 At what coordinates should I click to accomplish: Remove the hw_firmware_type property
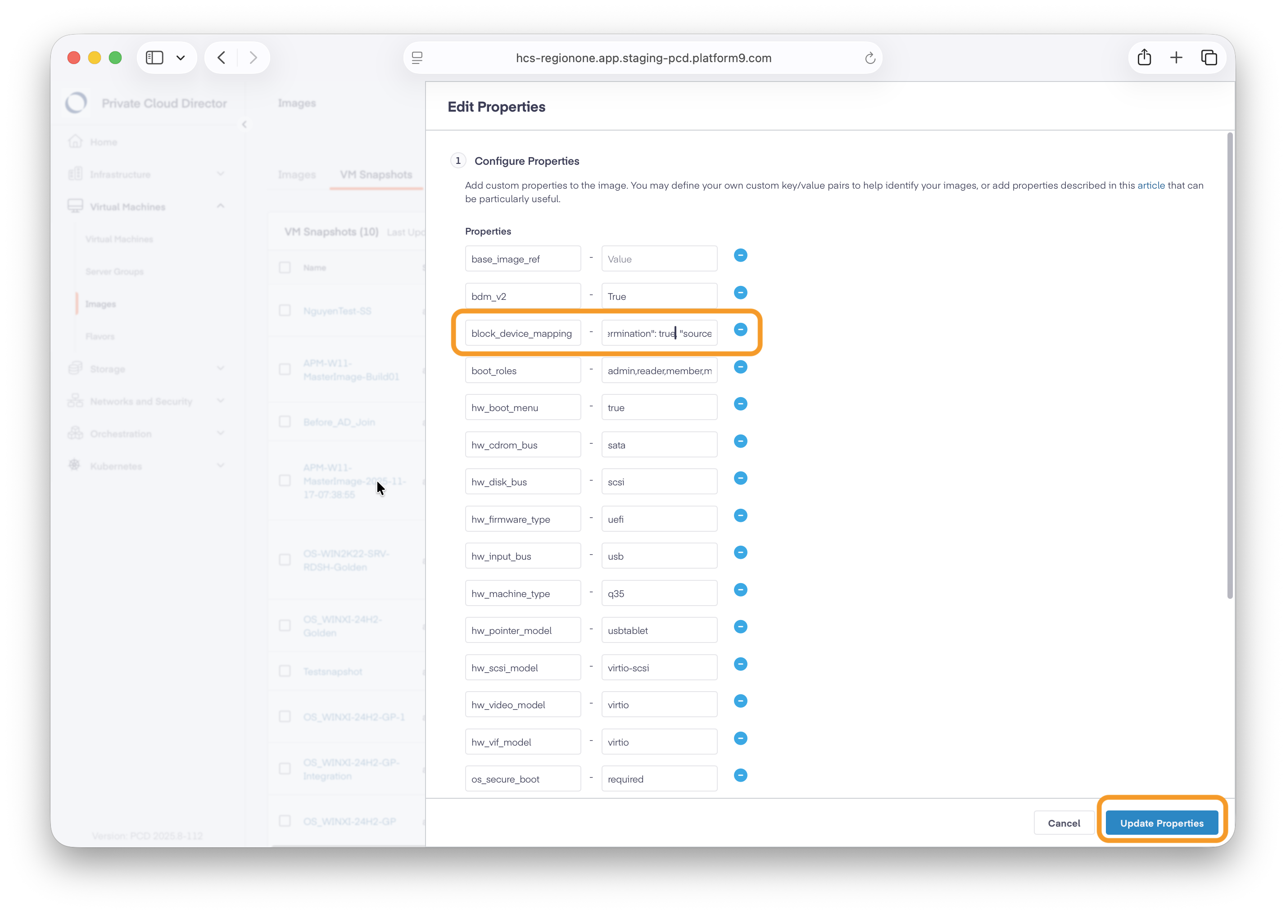pyautogui.click(x=740, y=516)
